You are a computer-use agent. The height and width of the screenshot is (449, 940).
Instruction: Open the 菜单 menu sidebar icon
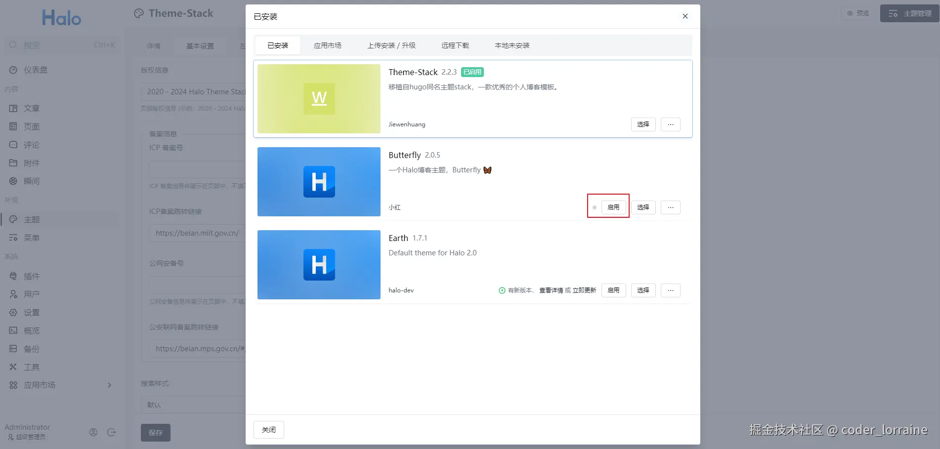pos(13,238)
